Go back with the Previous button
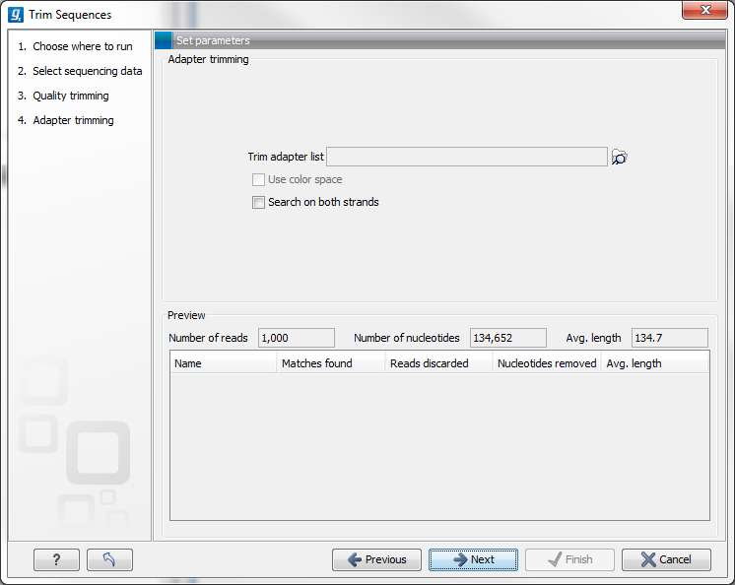This screenshot has height=585, width=735. click(x=376, y=559)
